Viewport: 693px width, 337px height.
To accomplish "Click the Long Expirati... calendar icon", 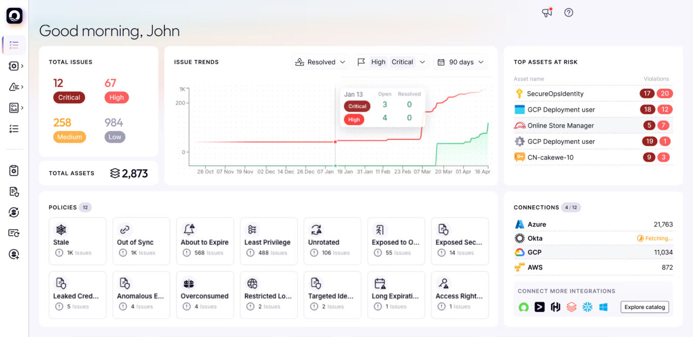I will 380,283.
